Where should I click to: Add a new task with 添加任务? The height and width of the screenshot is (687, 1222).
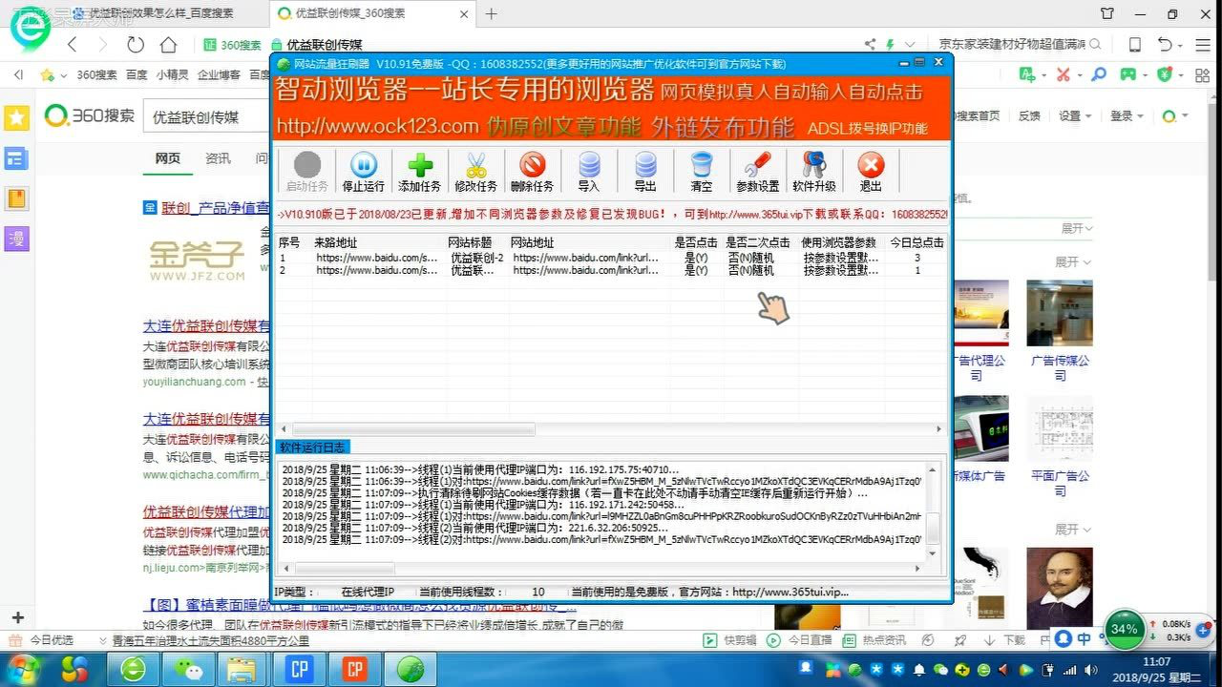point(419,172)
